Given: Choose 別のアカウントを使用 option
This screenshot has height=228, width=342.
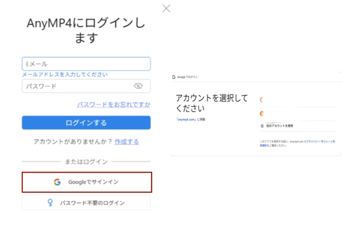Looking at the screenshot, I should [x=298, y=126].
